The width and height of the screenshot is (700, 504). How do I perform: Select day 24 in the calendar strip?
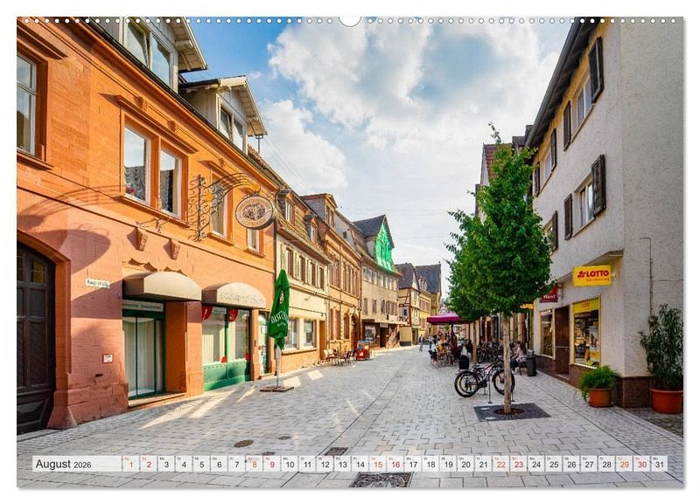click(536, 464)
